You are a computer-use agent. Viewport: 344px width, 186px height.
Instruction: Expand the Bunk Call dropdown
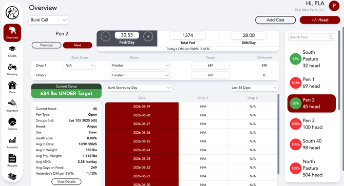[48, 20]
